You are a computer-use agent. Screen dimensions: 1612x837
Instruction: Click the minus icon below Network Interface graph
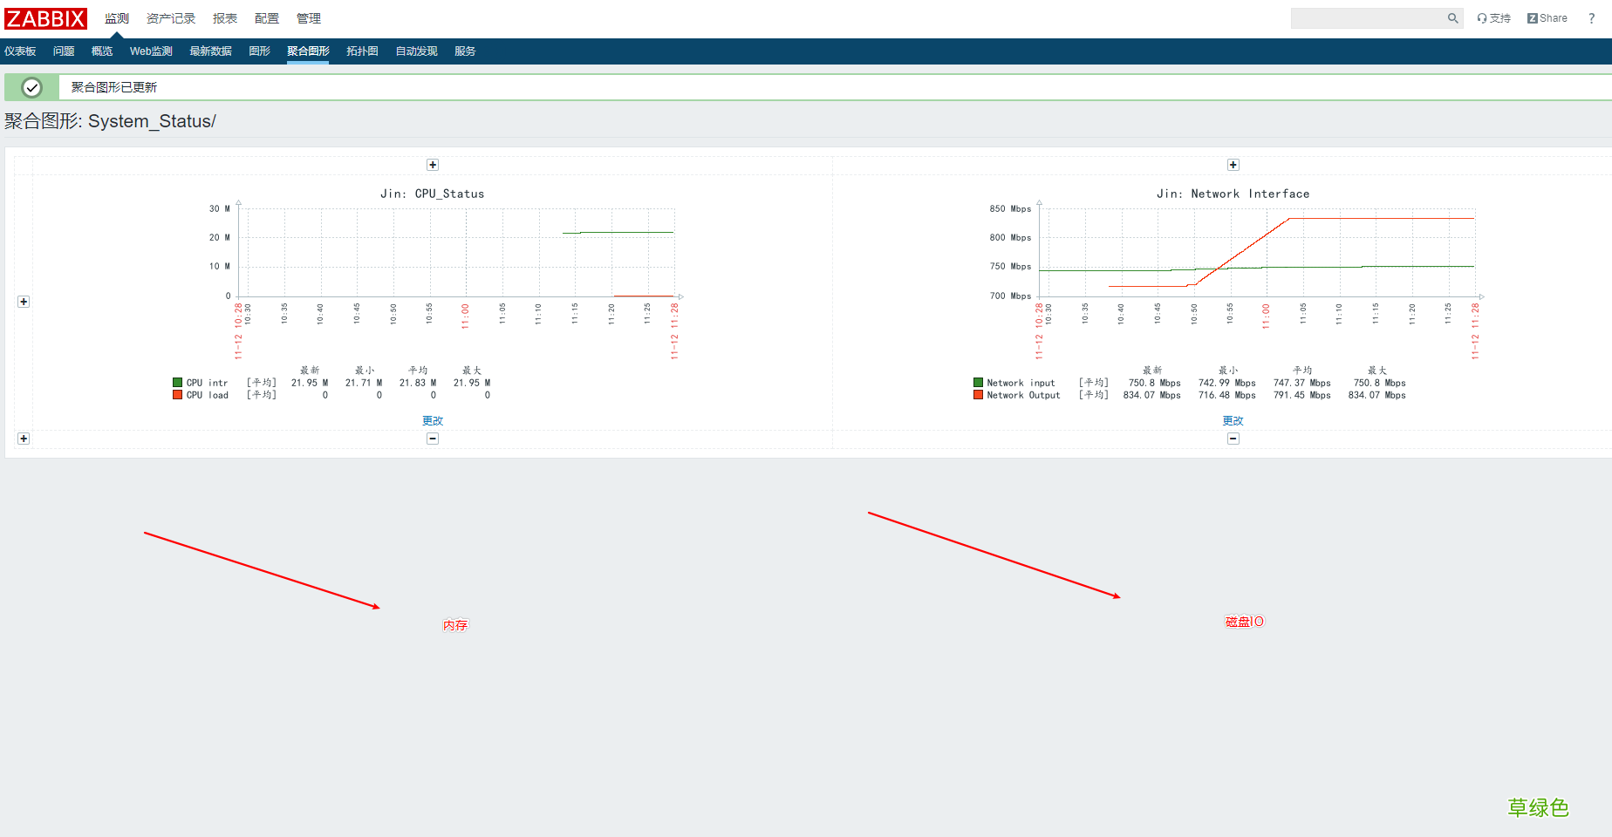[x=1233, y=439]
